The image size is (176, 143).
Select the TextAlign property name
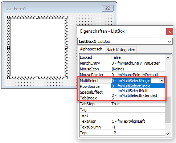(x=88, y=121)
